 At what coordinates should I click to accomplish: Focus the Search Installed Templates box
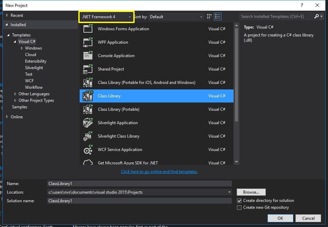click(x=276, y=16)
